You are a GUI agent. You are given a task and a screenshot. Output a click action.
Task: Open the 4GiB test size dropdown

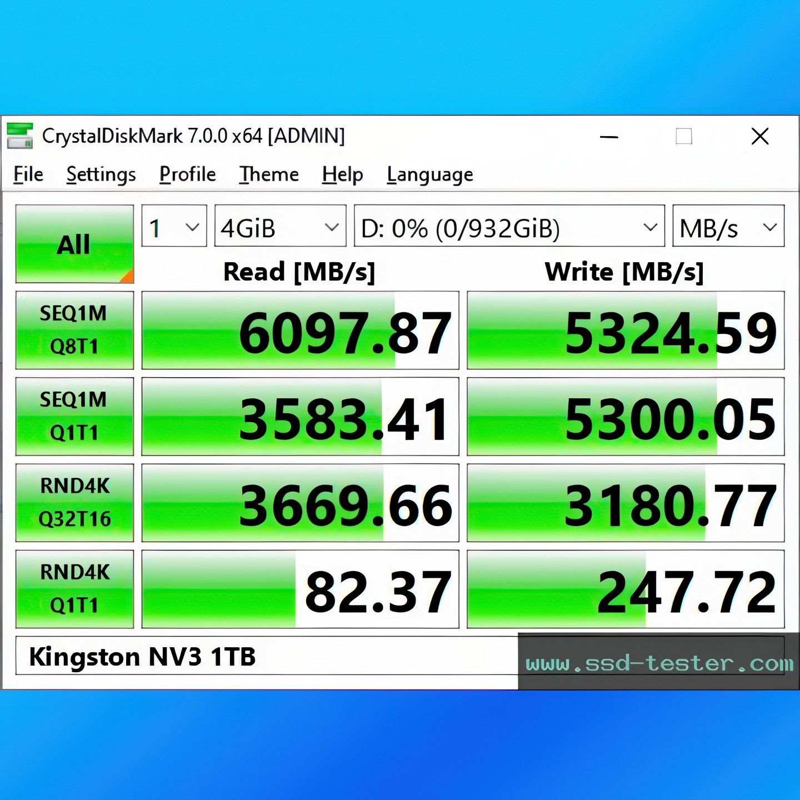pos(281,226)
